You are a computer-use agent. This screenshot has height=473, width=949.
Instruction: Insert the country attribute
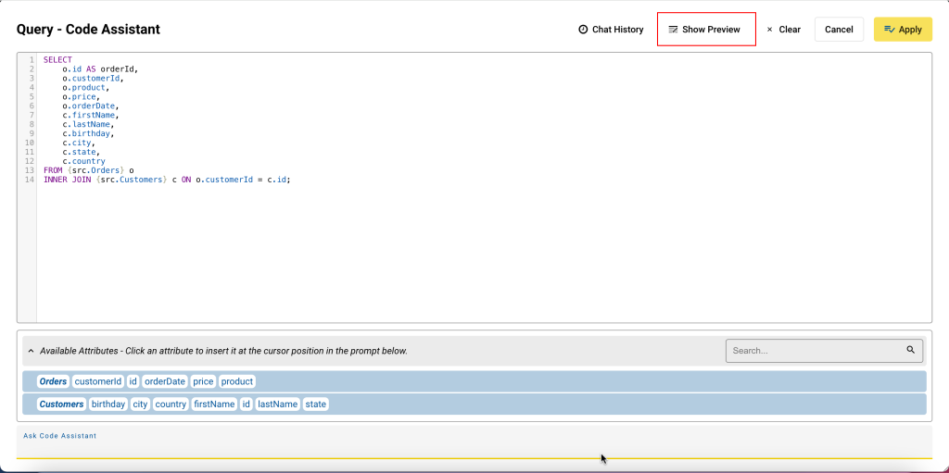click(x=171, y=405)
